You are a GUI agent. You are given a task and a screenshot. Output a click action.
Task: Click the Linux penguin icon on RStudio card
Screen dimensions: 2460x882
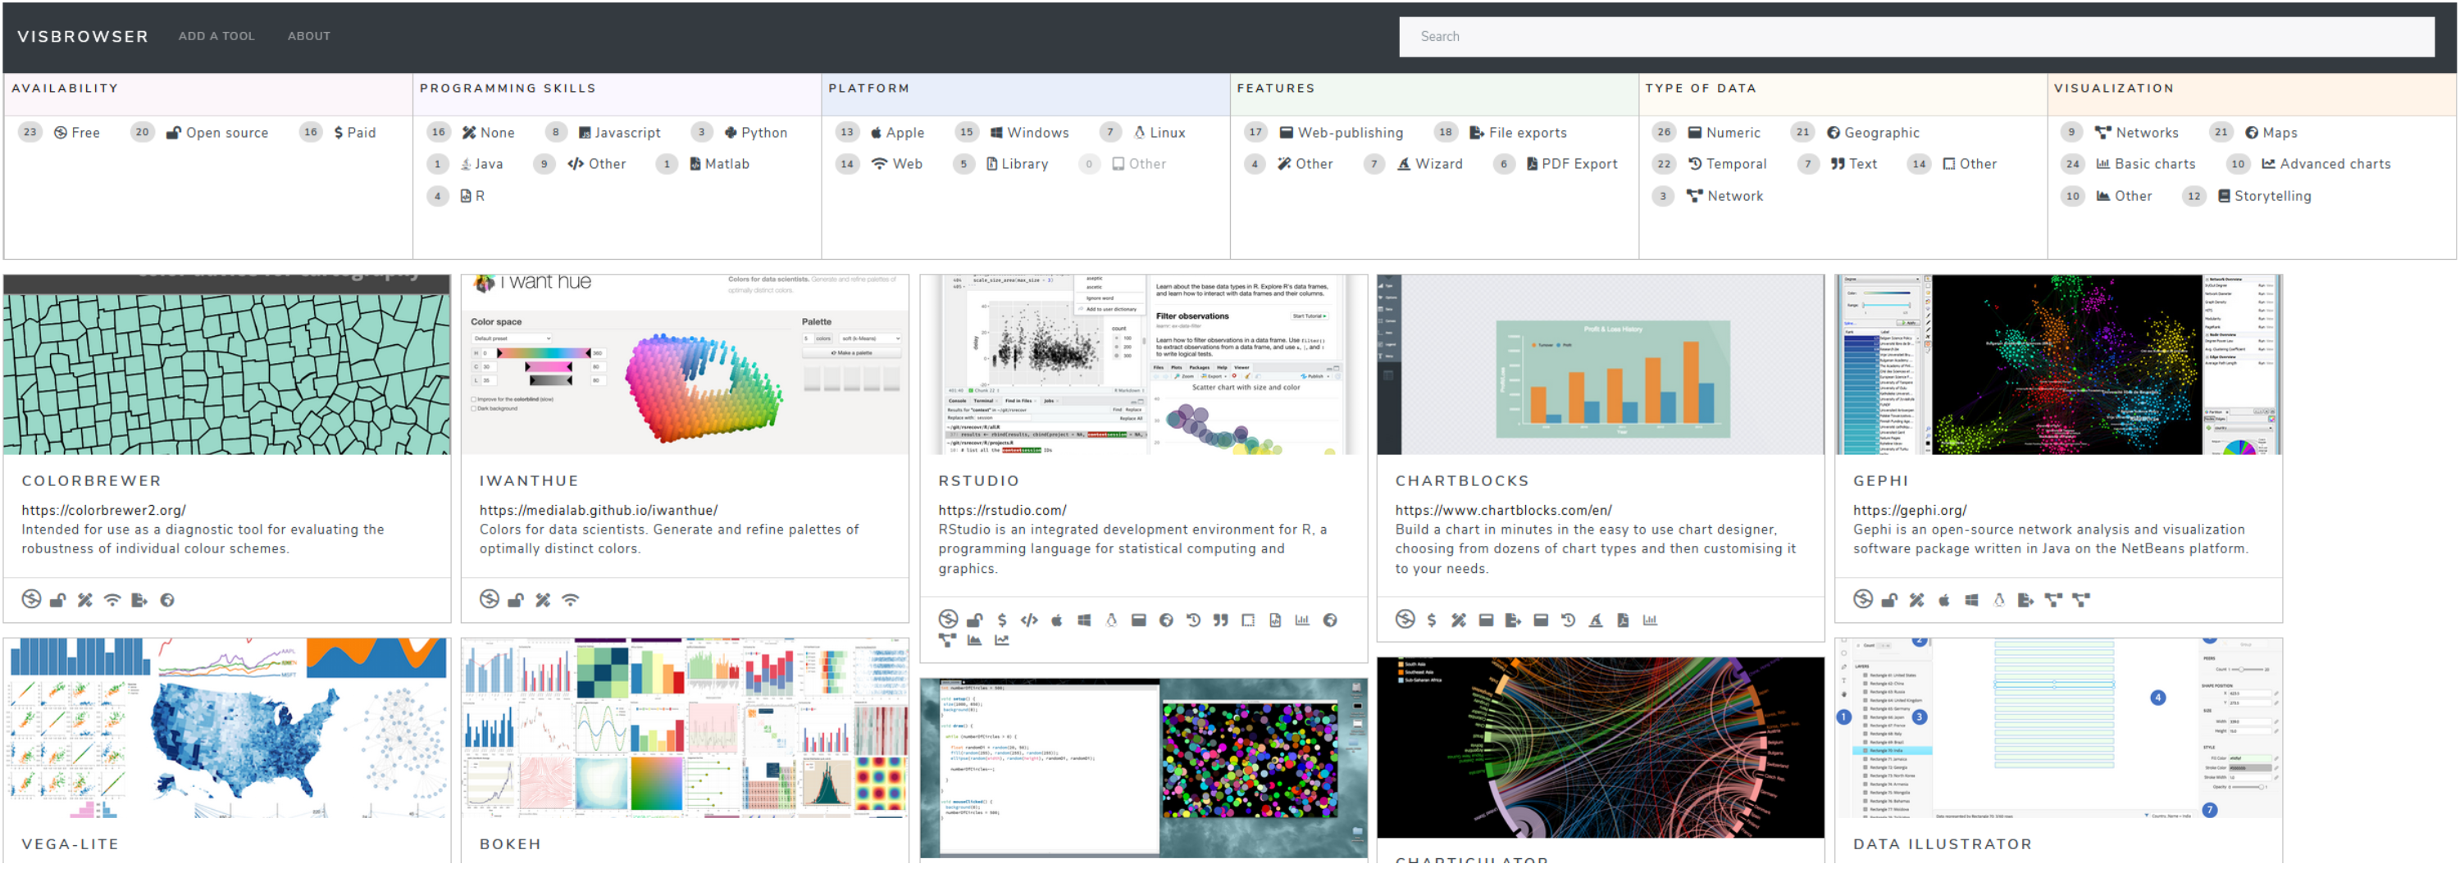click(1110, 621)
